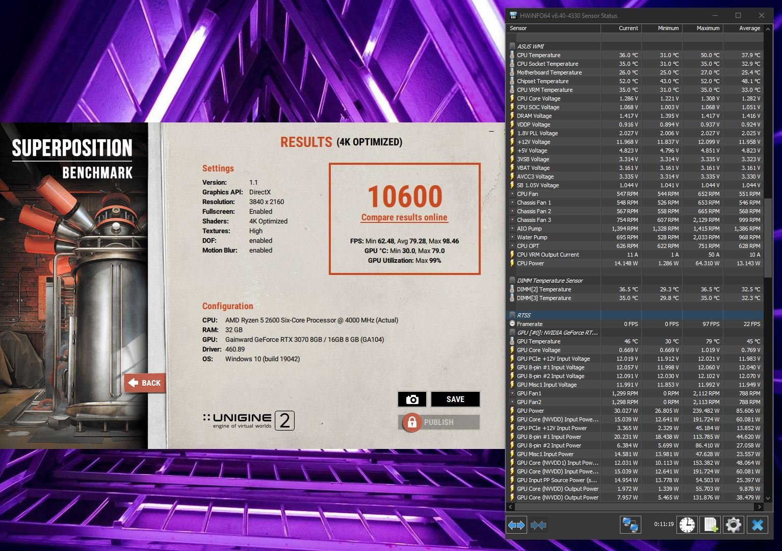This screenshot has height=551, width=782.
Task: Open the remote network monitoring icon in HWiNFO
Action: (x=631, y=524)
